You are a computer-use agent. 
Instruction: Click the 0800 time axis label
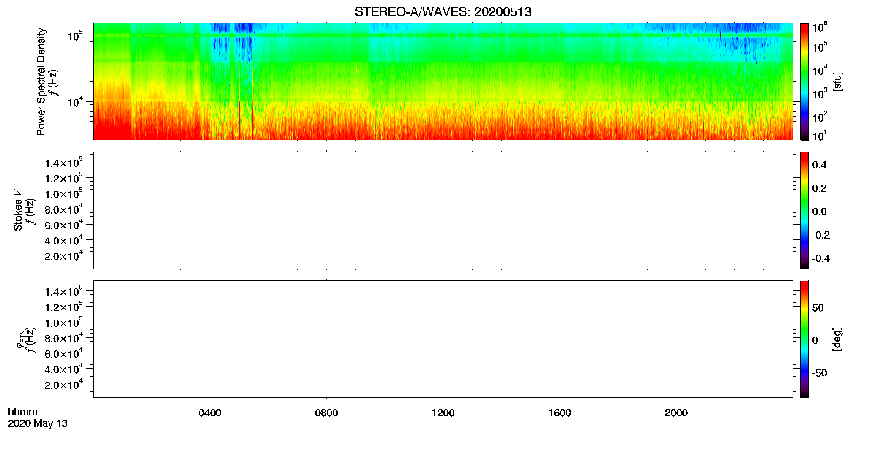click(326, 413)
